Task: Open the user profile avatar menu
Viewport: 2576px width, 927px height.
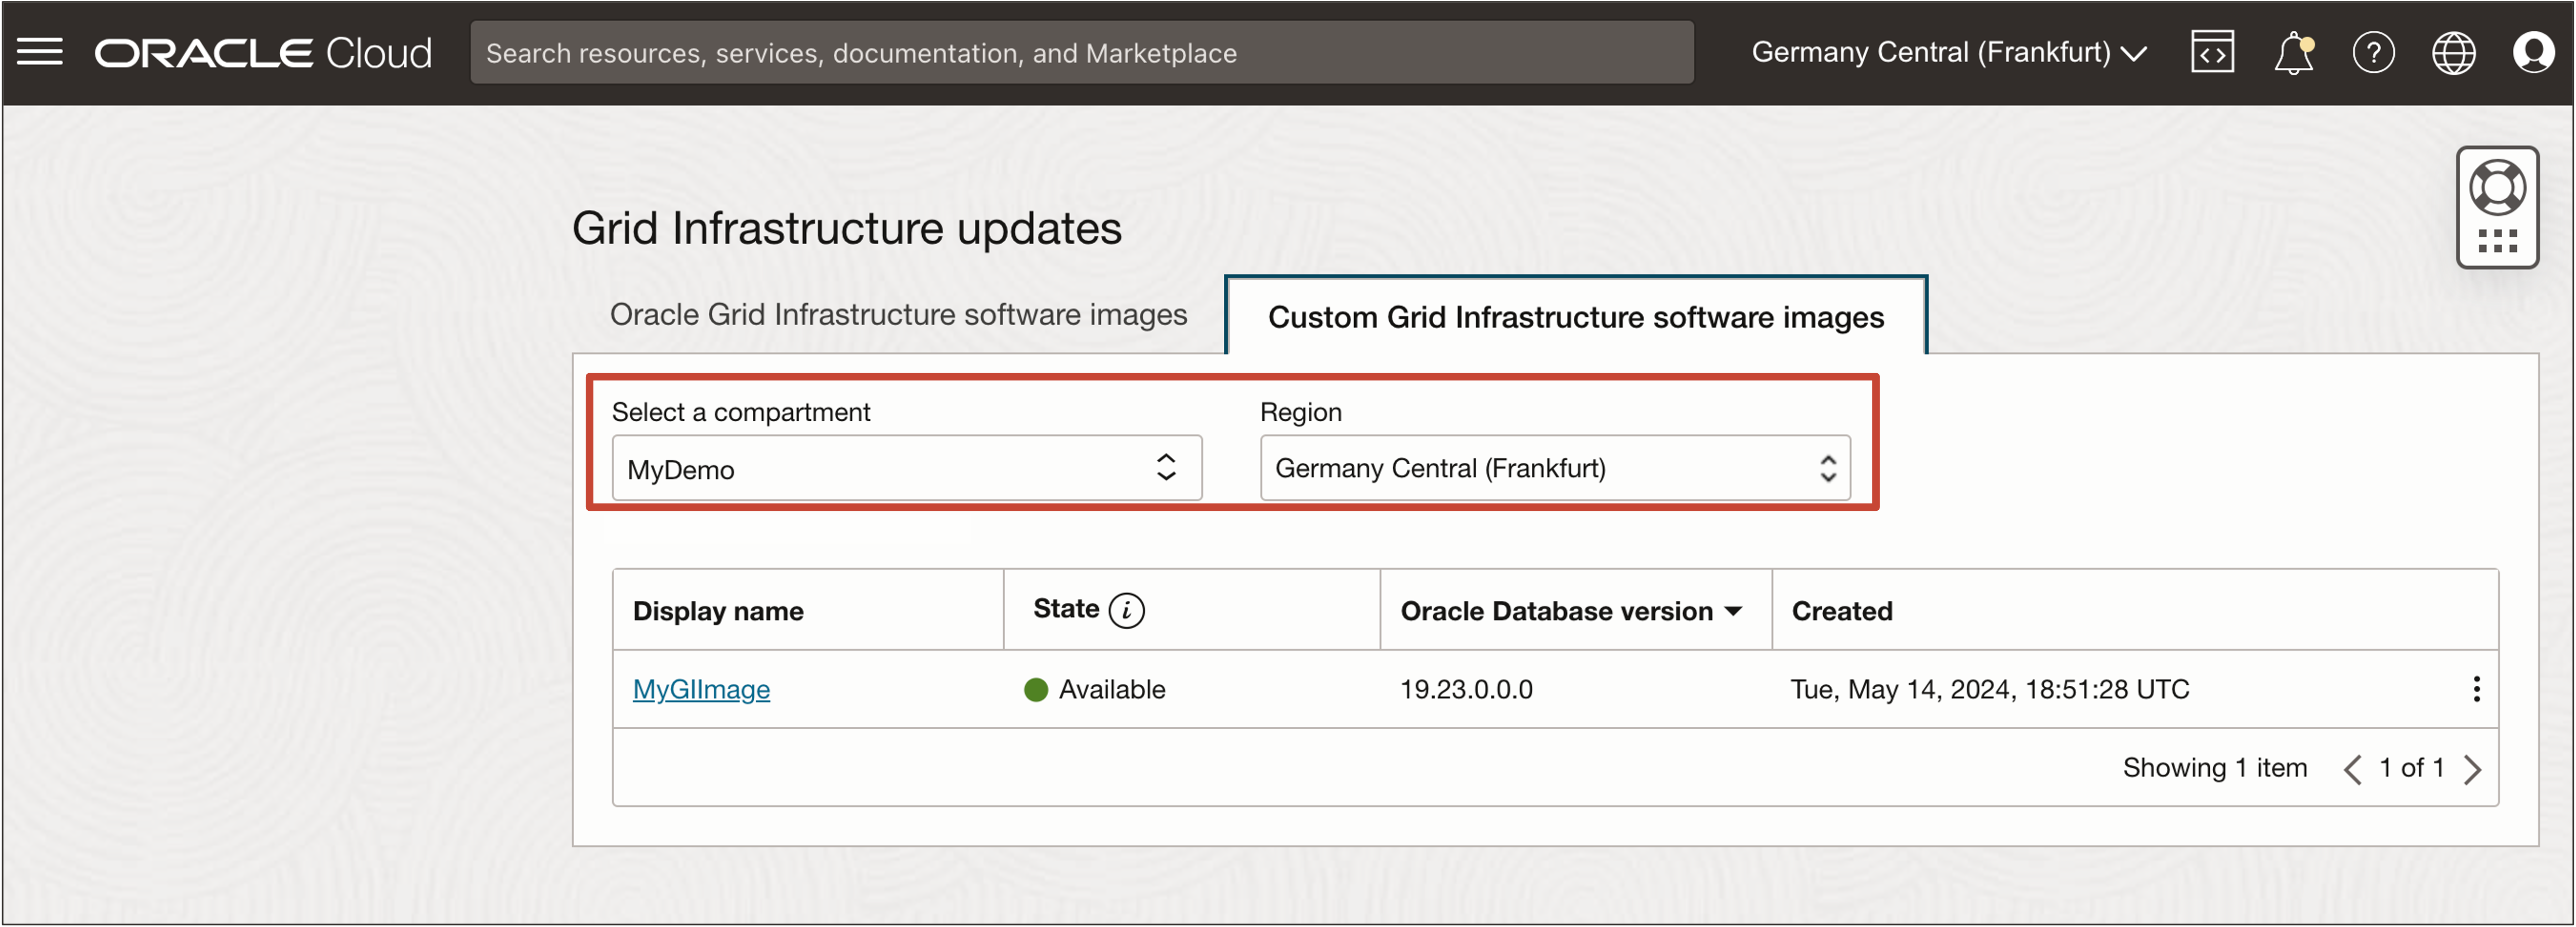Action: pyautogui.click(x=2533, y=52)
